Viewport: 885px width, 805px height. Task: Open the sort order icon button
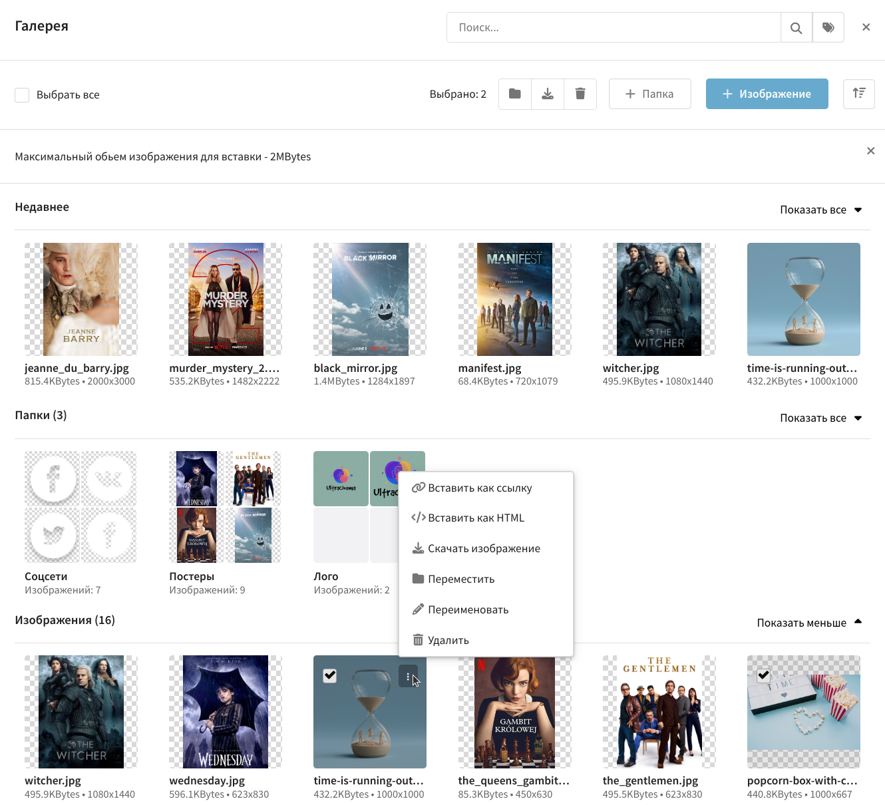859,94
